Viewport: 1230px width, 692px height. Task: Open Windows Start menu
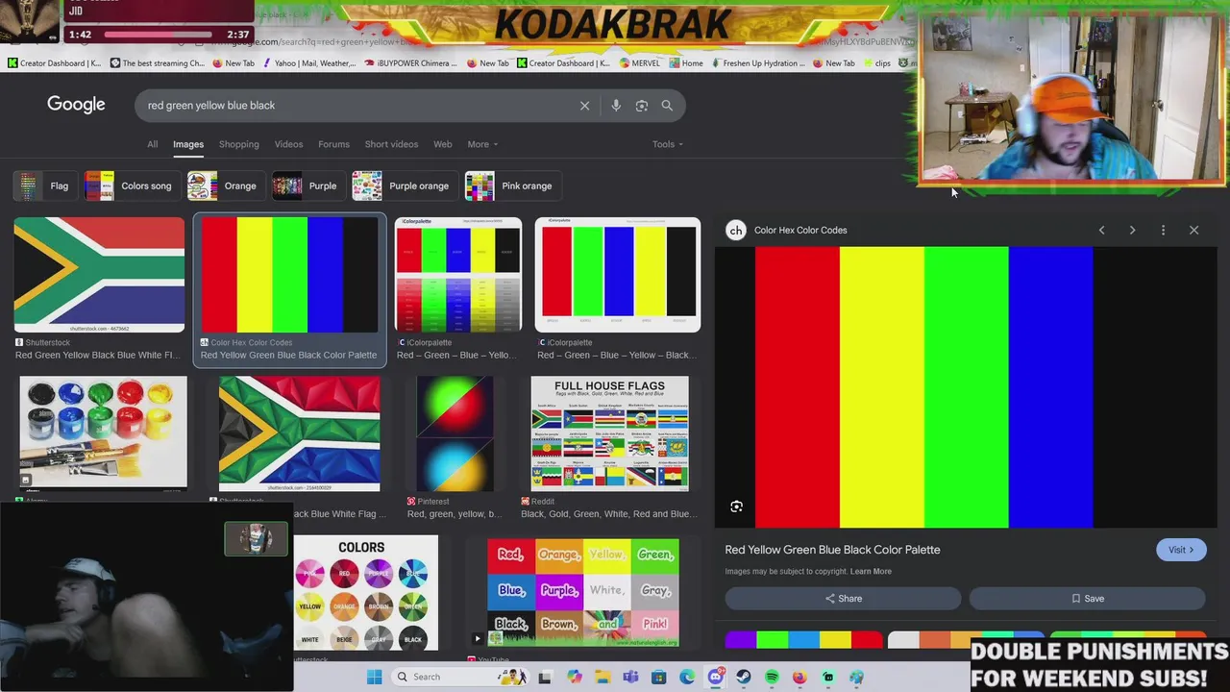coord(374,677)
